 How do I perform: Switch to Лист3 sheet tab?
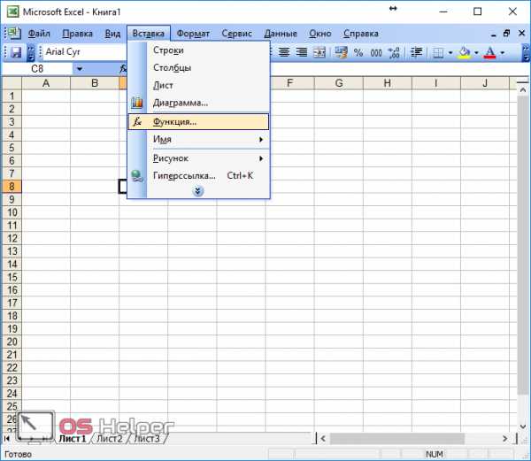147,439
